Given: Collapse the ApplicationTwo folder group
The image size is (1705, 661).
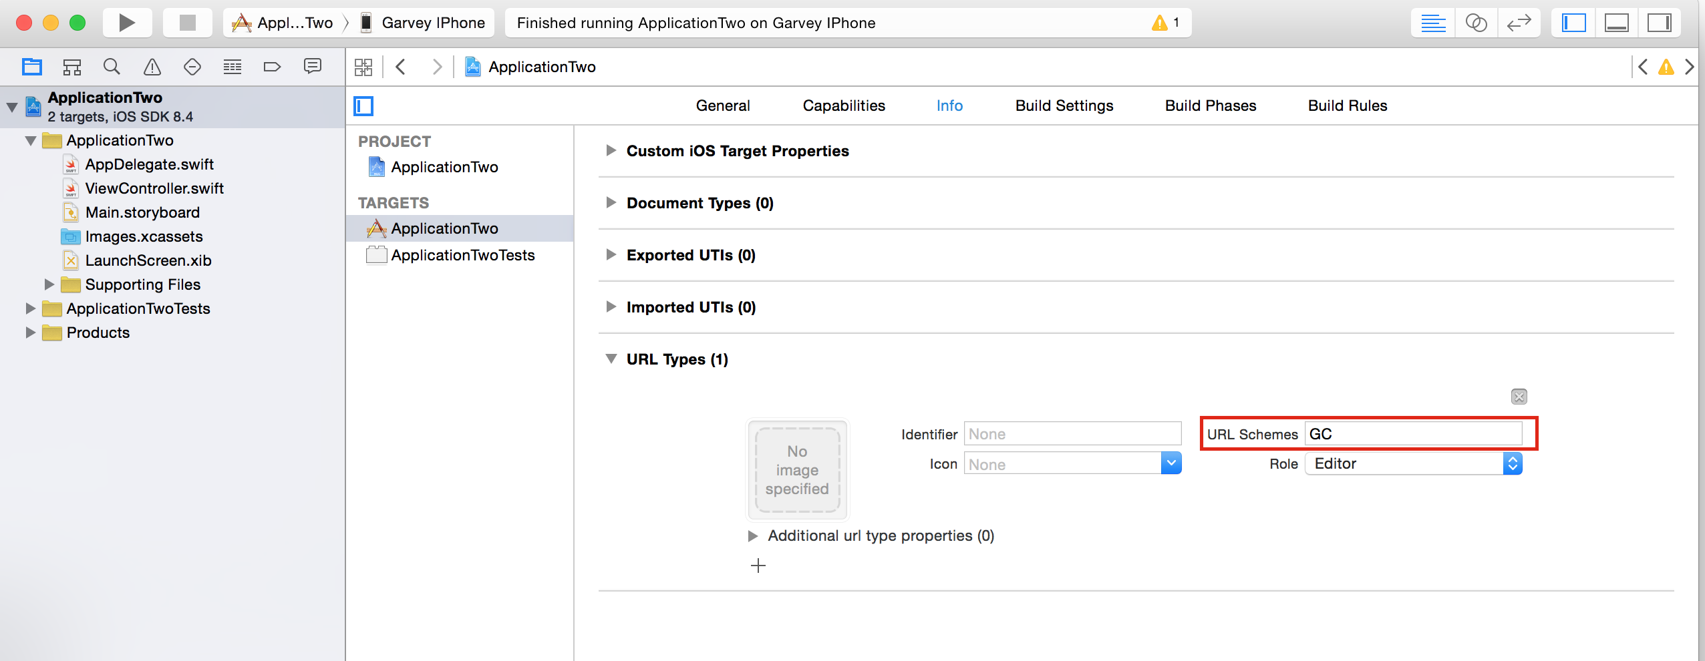Looking at the screenshot, I should [31, 140].
